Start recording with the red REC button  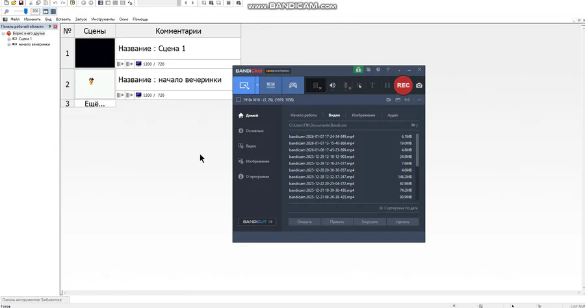click(403, 85)
